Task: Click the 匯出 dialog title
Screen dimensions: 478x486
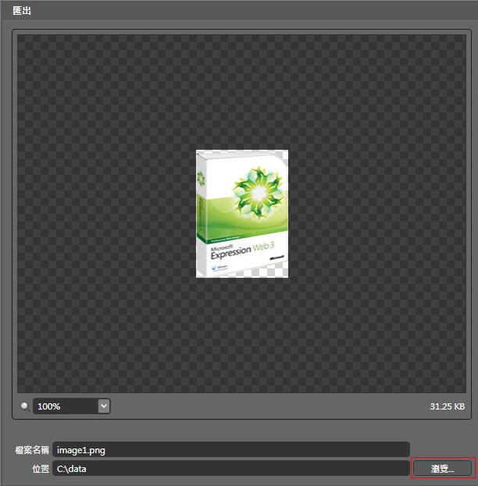Action: [22, 11]
